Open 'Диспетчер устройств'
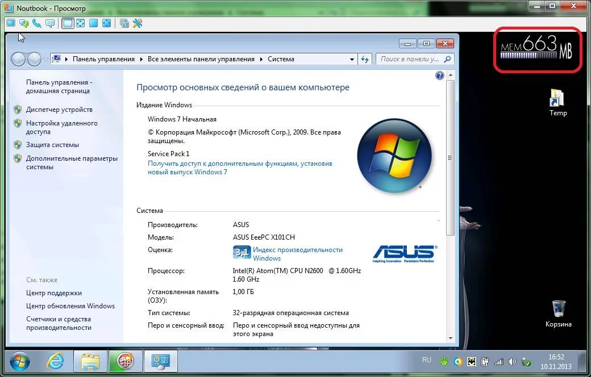The width and height of the screenshot is (591, 377). tap(59, 110)
